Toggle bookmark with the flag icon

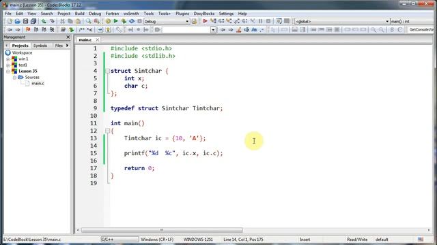pyautogui.click(x=28, y=30)
